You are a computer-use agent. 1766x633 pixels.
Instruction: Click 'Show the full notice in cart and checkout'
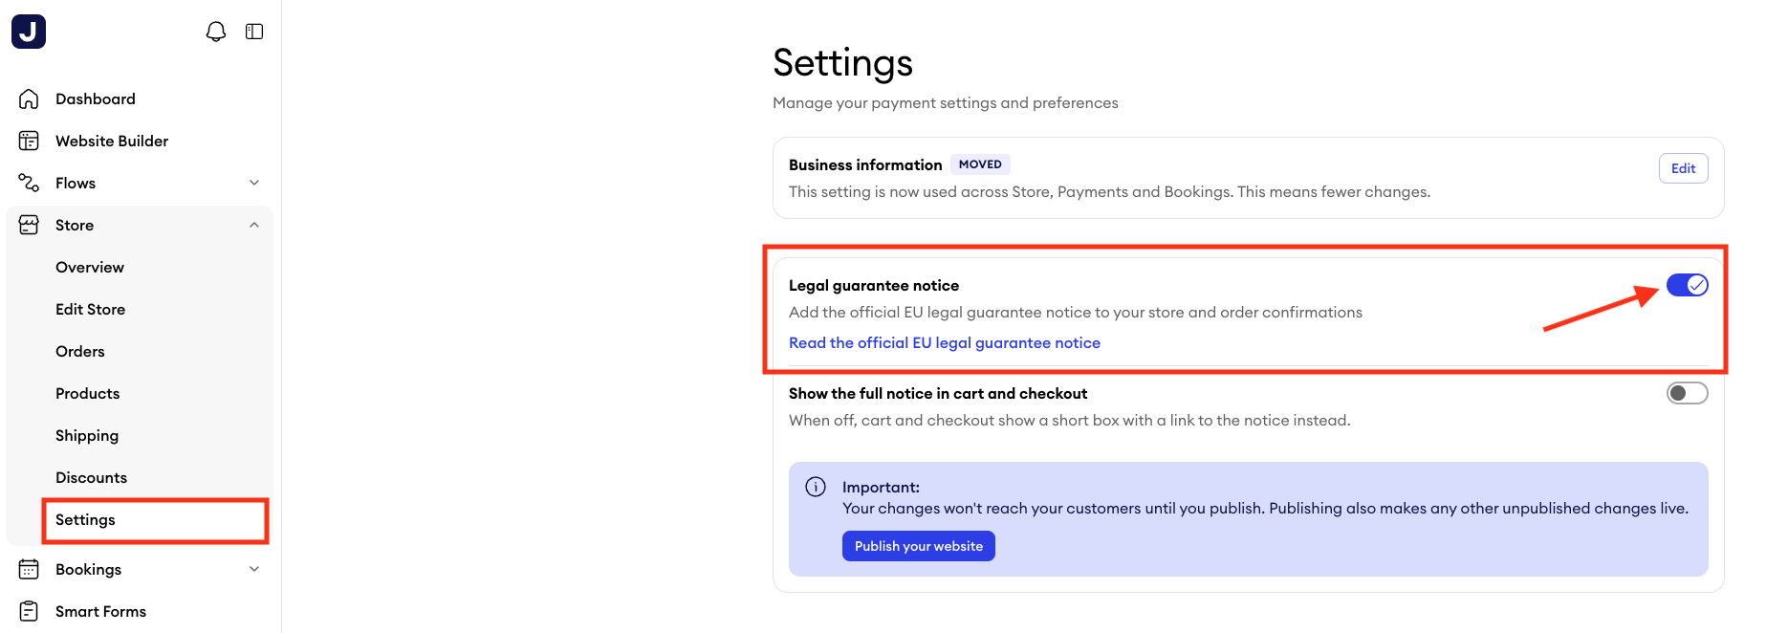(x=938, y=393)
